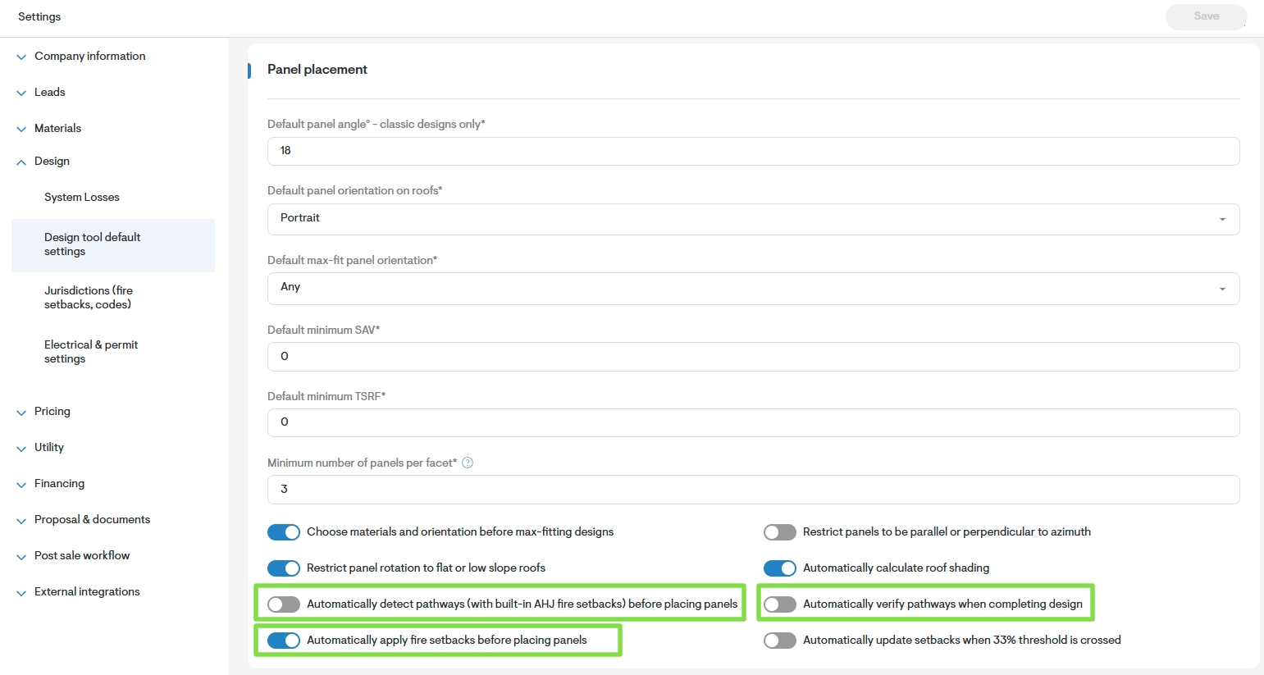Viewport: 1264px width, 675px height.
Task: Select Design tool default settings
Action: 113,244
